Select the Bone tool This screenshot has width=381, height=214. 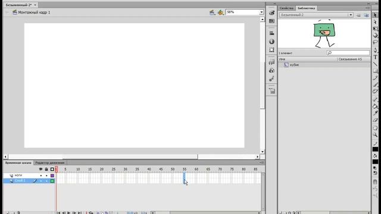coord(375,99)
